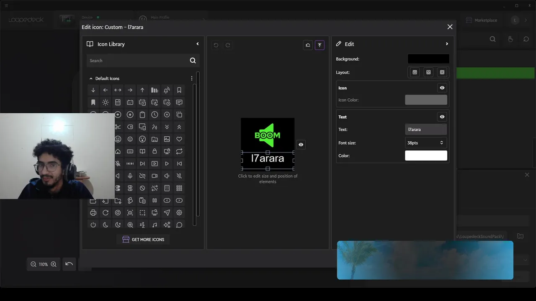Select the clock icon
Image resolution: width=536 pixels, height=301 pixels.
(155, 115)
